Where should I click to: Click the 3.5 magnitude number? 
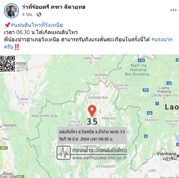point(92,122)
